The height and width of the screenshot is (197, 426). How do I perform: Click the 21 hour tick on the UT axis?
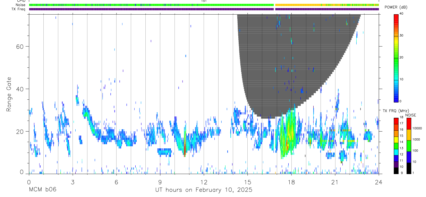click(x=335, y=182)
